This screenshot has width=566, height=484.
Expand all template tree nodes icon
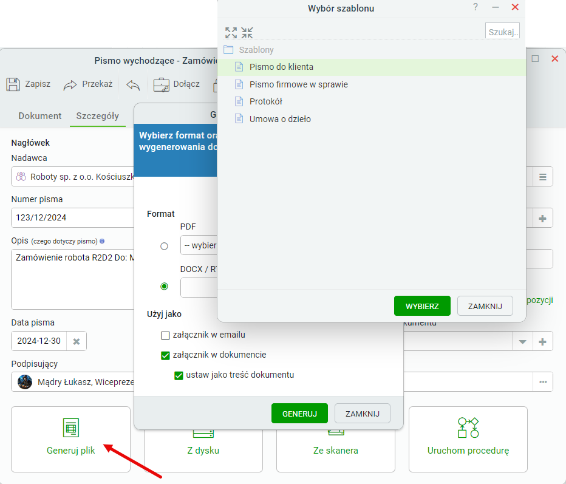[231, 32]
